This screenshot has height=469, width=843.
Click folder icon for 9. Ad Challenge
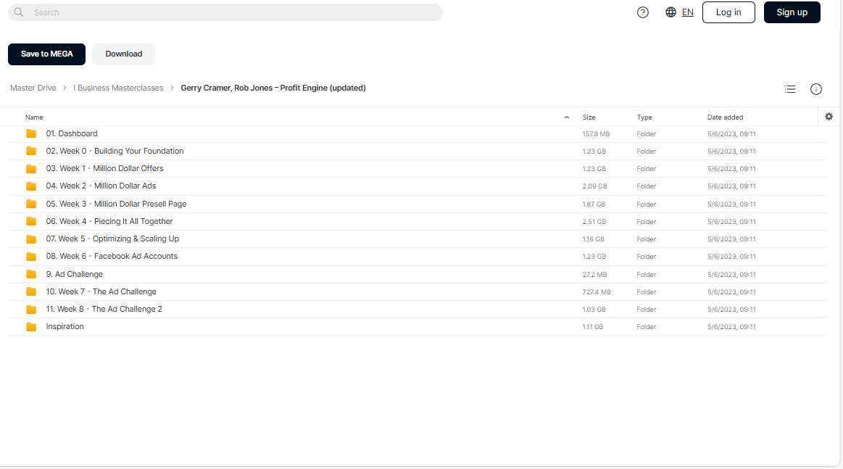point(31,274)
